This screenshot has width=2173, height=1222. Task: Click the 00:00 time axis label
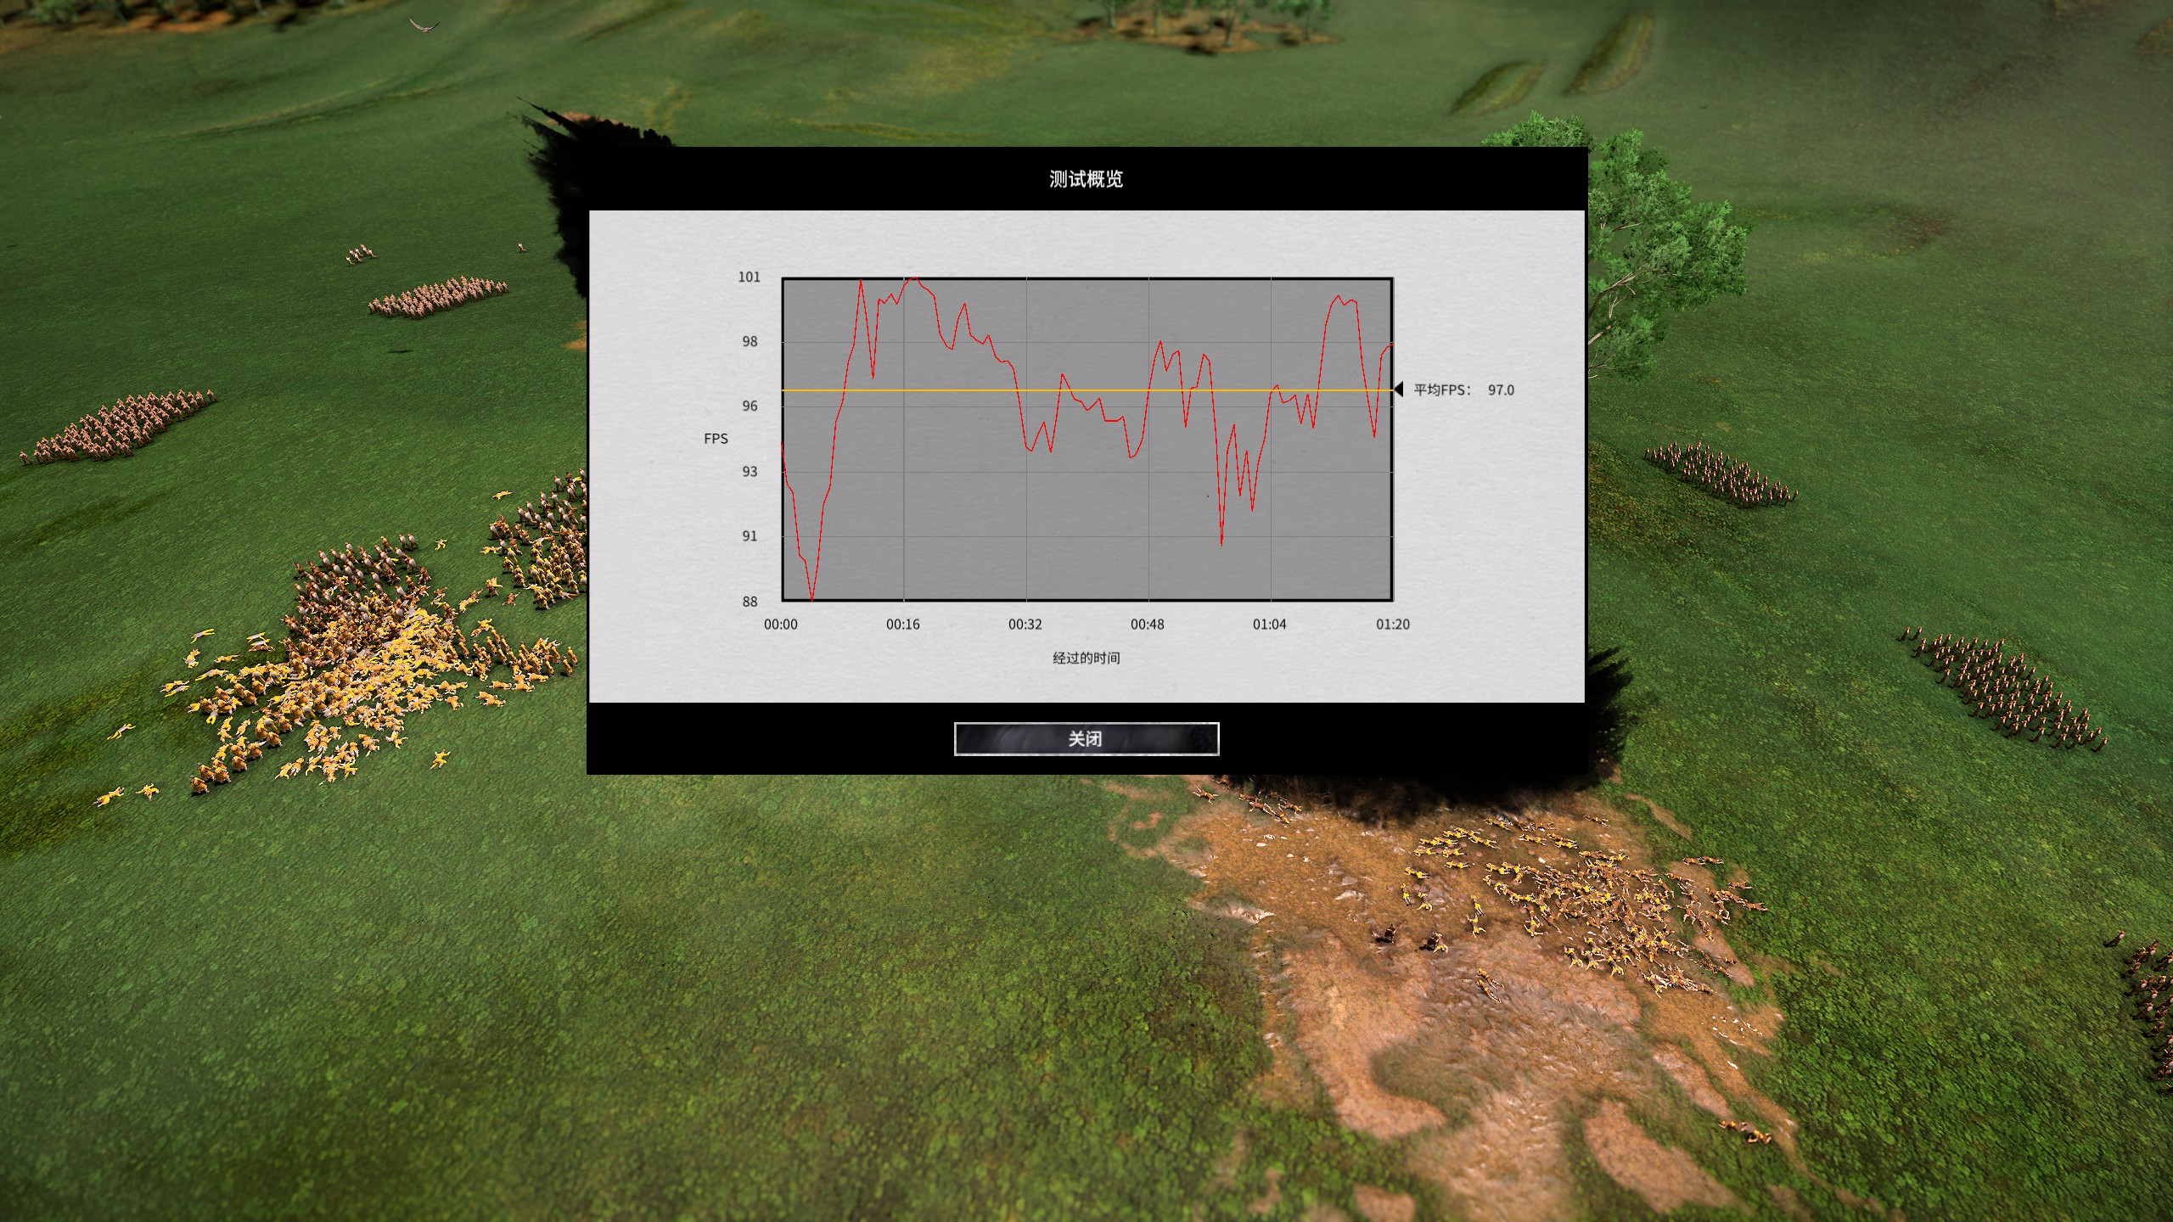coord(780,625)
